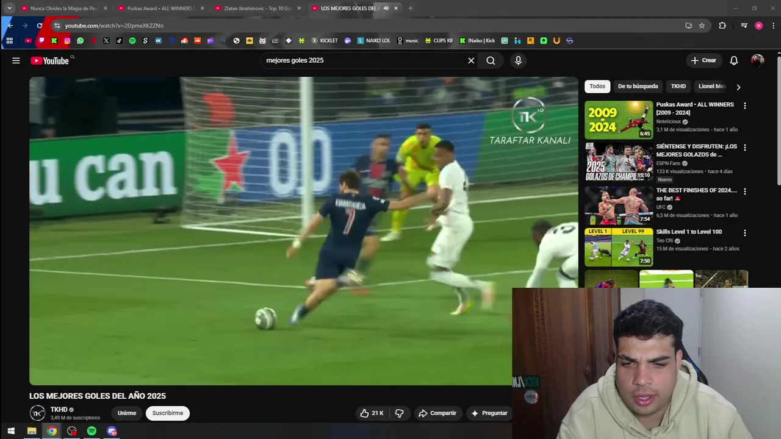Open the CLIPS KB bookmark
This screenshot has width=781, height=439.
[x=439, y=41]
